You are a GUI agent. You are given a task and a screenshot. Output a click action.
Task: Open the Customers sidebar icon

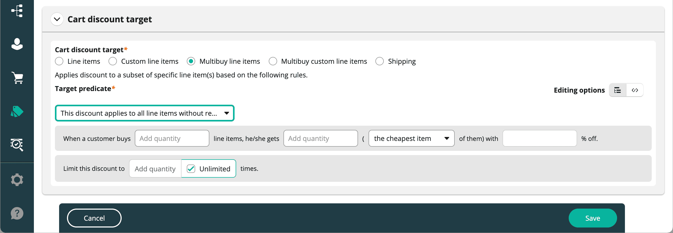(x=17, y=44)
